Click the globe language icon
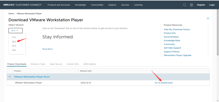 [x=191, y=5]
